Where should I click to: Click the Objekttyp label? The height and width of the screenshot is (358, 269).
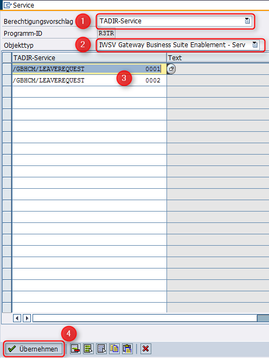click(x=19, y=45)
